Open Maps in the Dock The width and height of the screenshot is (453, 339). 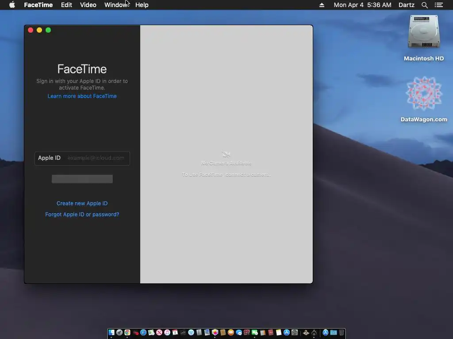(151, 333)
